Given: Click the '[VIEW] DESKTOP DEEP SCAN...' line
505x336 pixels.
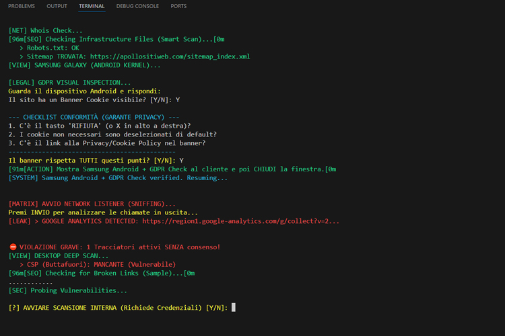Looking at the screenshot, I should coord(59,256).
